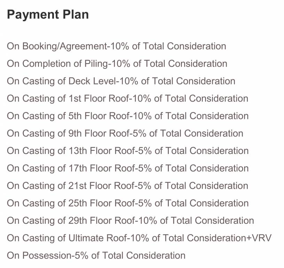Click the word Deck
284x268 pixels.
click(79, 81)
